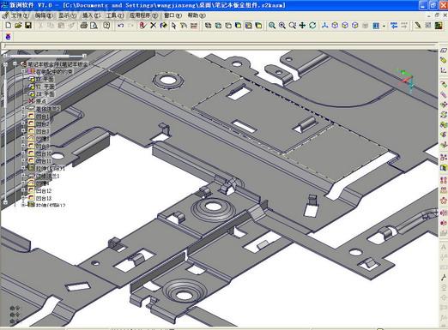The image size is (448, 330).
Task: Click the Rotate view circular arrows icon
Action: tap(312, 26)
